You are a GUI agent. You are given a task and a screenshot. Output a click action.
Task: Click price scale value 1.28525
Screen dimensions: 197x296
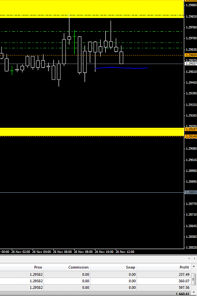[x=191, y=248]
